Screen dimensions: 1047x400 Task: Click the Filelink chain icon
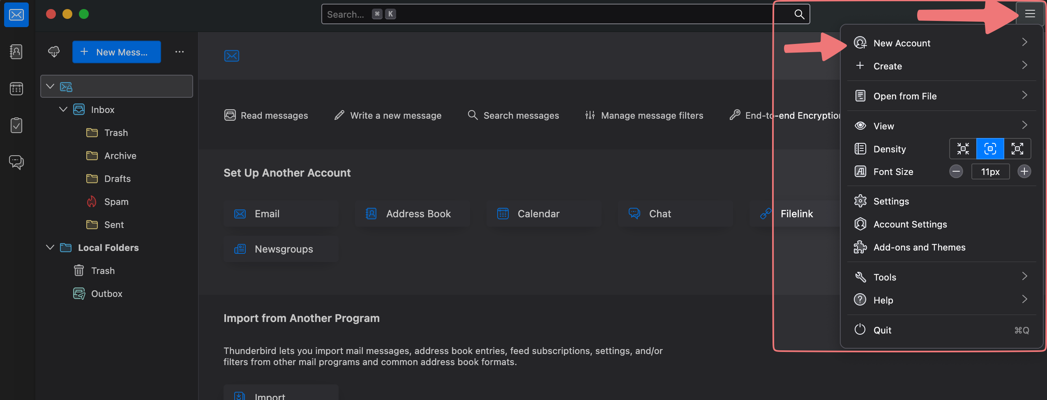point(766,214)
